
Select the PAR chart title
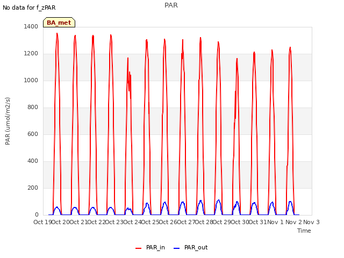(x=171, y=5)
